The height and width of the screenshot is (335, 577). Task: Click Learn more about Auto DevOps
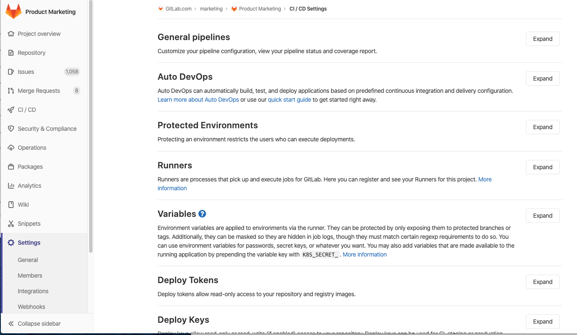click(x=198, y=100)
